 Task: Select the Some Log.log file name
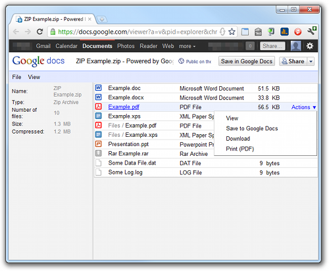click(x=125, y=172)
